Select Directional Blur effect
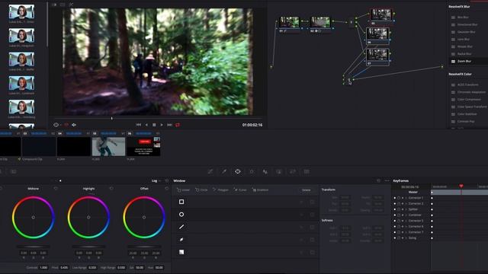This screenshot has width=488, height=274. pyautogui.click(x=467, y=24)
